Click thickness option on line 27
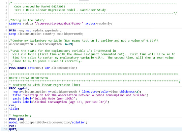Viewport: 182px width, 132px height. click(x=127, y=92)
